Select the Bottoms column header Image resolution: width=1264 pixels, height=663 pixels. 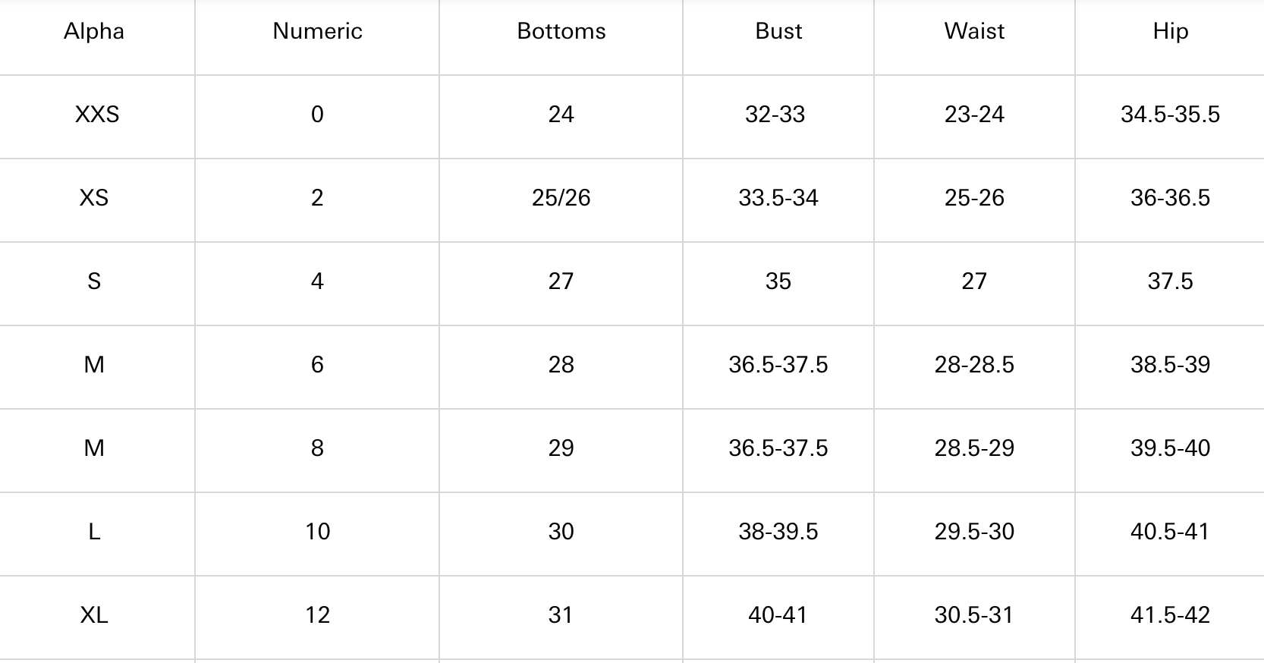click(x=561, y=31)
